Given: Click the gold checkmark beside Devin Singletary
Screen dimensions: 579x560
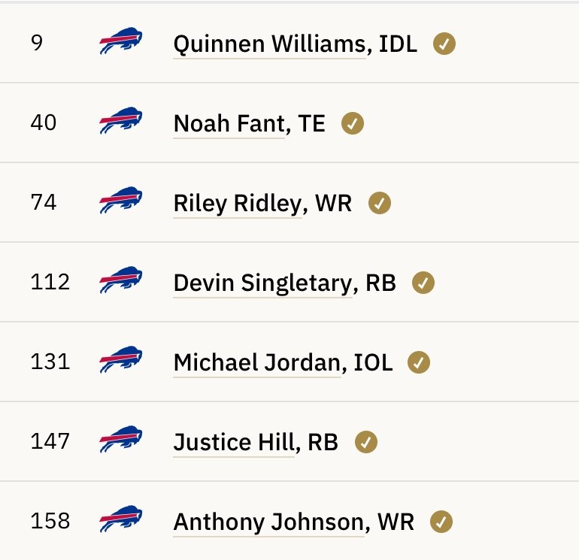Looking at the screenshot, I should (423, 283).
